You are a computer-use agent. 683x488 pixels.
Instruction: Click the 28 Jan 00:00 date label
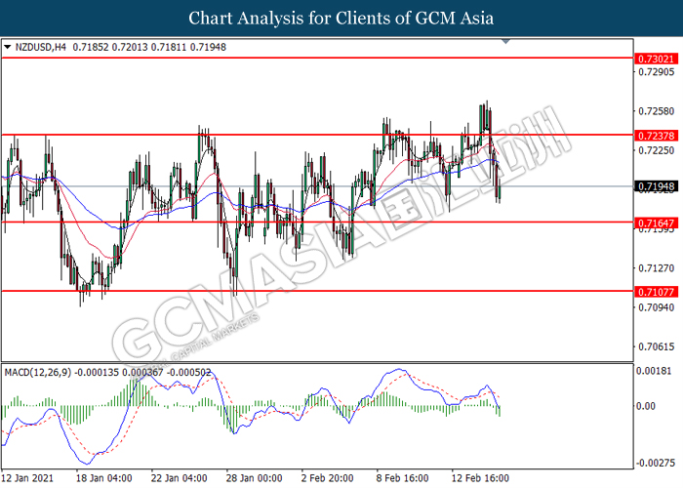click(255, 478)
